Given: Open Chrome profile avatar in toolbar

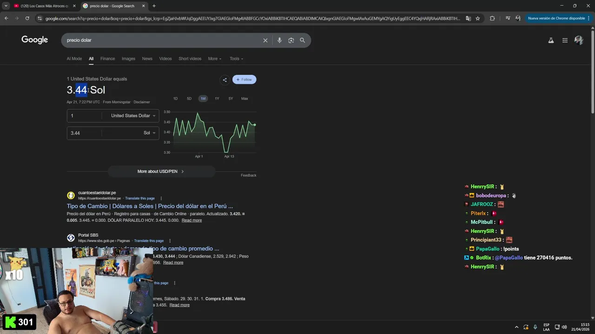Looking at the screenshot, I should click(x=518, y=18).
